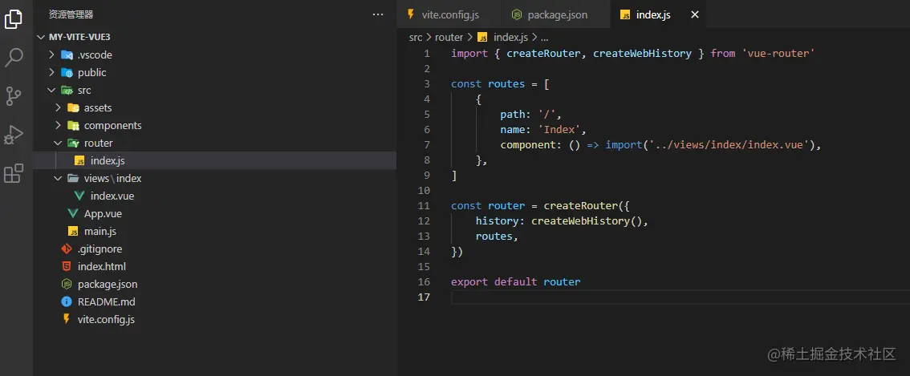Collapse the views\index folder chevron
The width and height of the screenshot is (910, 376).
58,178
